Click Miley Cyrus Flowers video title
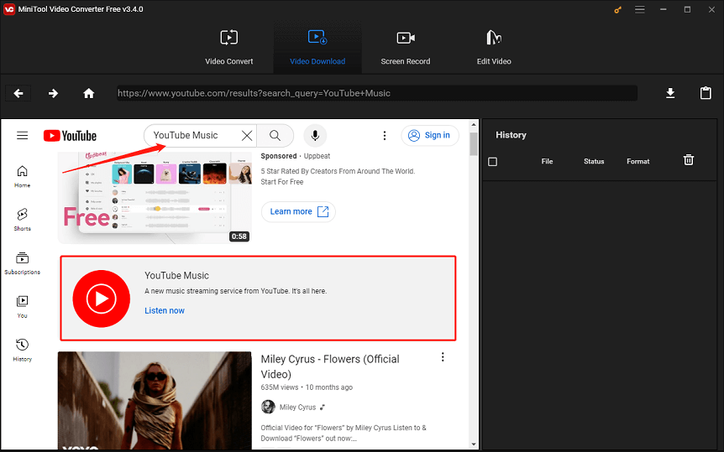This screenshot has height=452, width=724. (x=330, y=366)
